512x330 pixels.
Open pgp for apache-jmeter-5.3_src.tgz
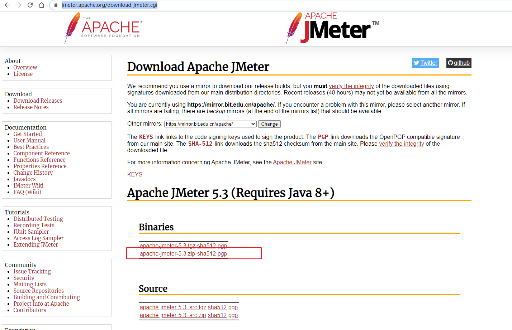(233, 307)
